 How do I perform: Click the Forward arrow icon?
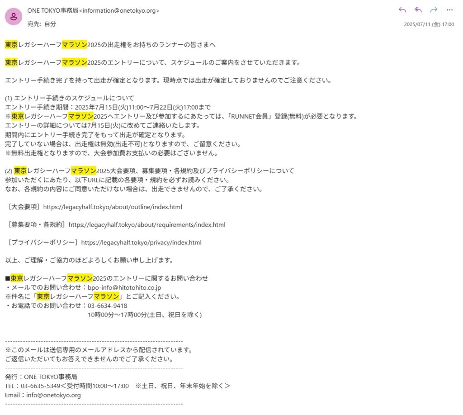coord(434,10)
